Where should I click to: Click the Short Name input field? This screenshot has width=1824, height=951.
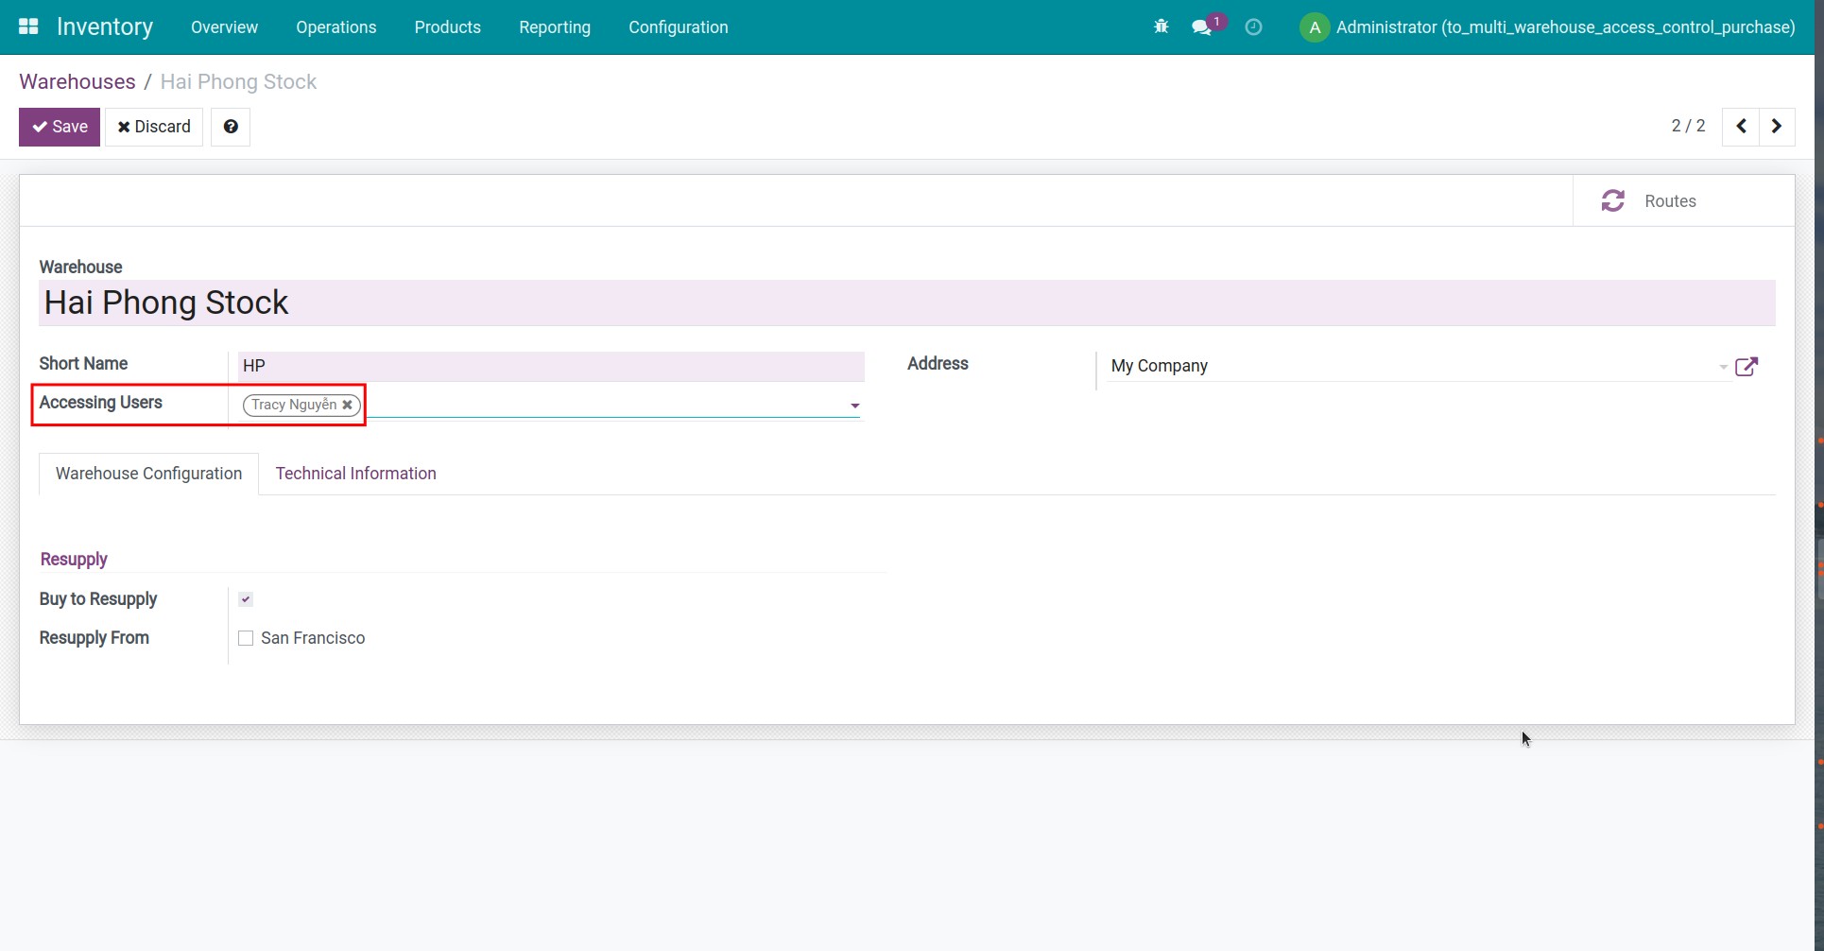click(548, 366)
